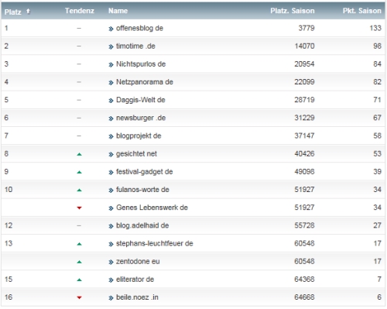Image resolution: width=387 pixels, height=309 pixels.
Task: Click double-arrow icon beside timotime .de
Action: tap(111, 47)
